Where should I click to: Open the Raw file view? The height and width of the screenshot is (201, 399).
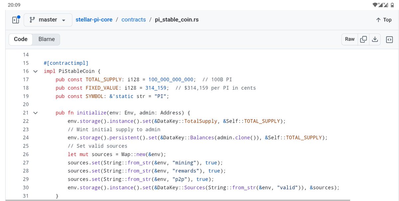point(350,39)
